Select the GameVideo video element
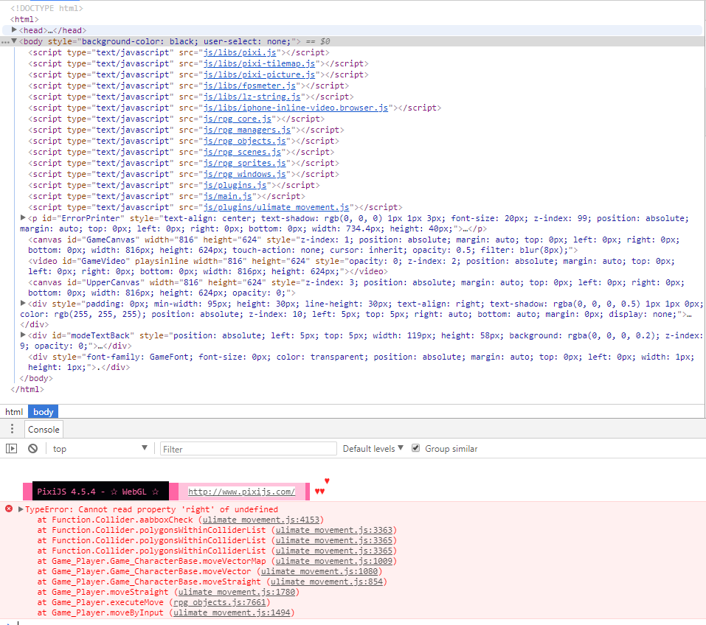Image resolution: width=706 pixels, height=625 pixels. (351, 266)
